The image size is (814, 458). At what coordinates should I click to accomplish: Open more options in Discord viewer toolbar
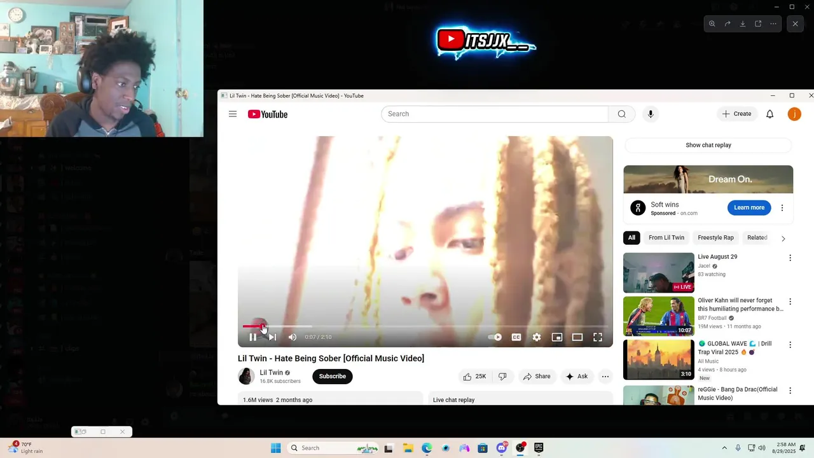click(x=773, y=24)
